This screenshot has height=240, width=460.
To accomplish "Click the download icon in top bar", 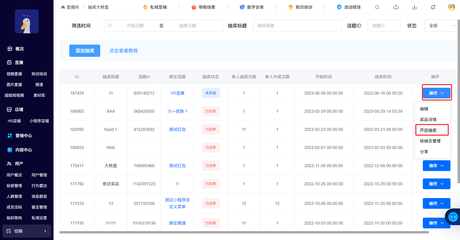I will pyautogui.click(x=415, y=7).
